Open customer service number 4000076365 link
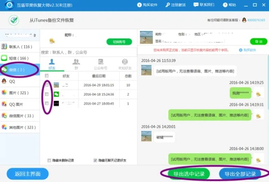Viewport: 269px width, 182px height. point(256,20)
